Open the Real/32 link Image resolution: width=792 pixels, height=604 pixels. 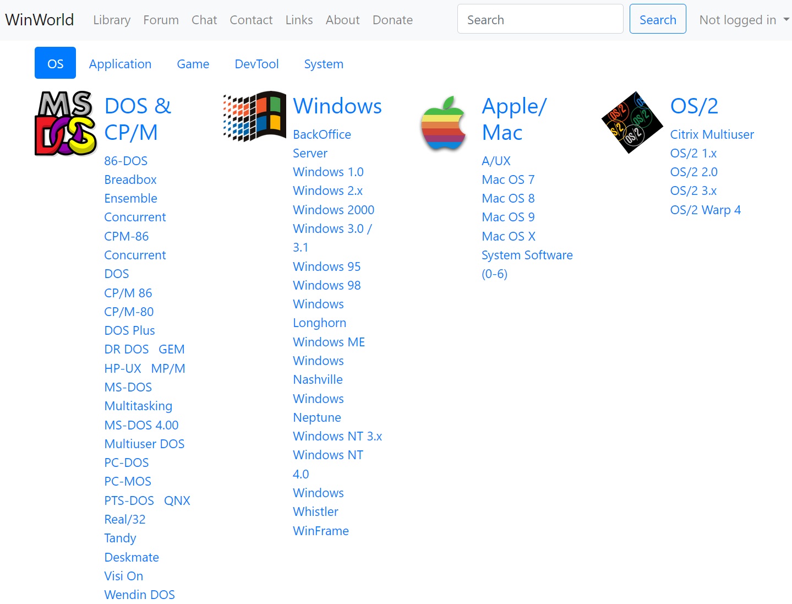(x=125, y=519)
